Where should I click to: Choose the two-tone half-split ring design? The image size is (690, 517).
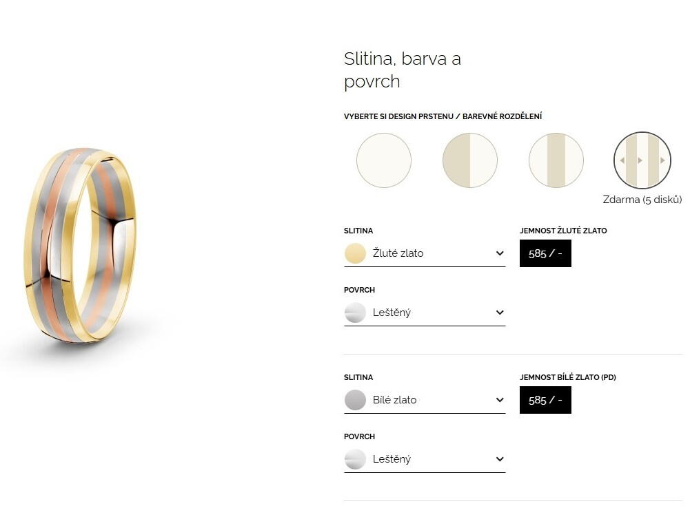point(470,160)
